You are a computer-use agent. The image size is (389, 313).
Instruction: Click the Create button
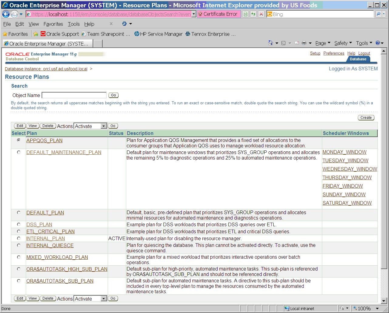[366, 118]
